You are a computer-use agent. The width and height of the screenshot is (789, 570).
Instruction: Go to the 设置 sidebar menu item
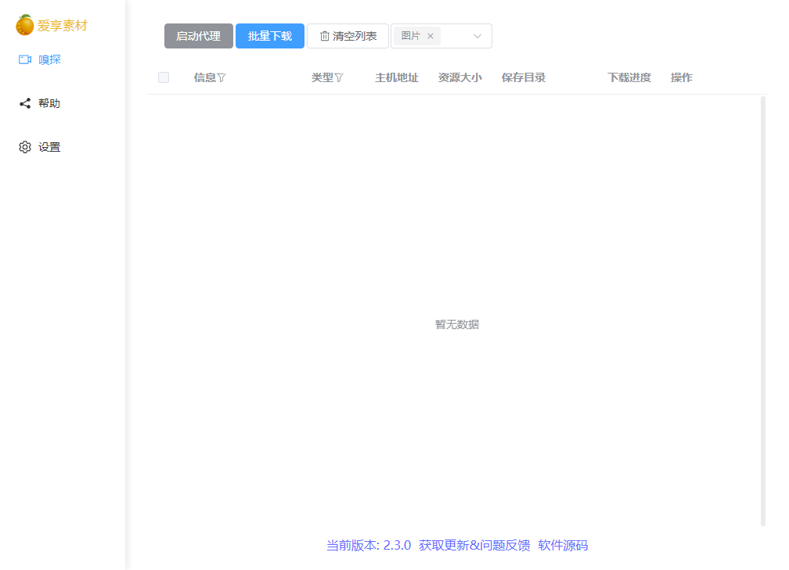49,147
